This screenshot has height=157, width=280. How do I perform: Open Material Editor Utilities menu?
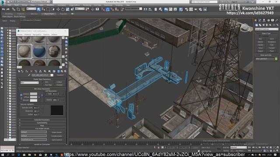point(54,34)
